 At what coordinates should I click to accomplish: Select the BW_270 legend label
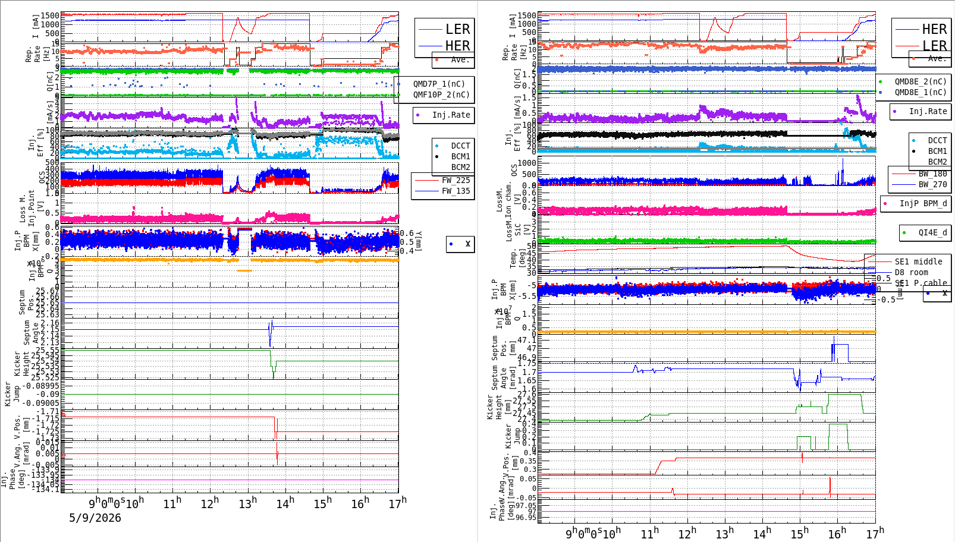coord(932,184)
